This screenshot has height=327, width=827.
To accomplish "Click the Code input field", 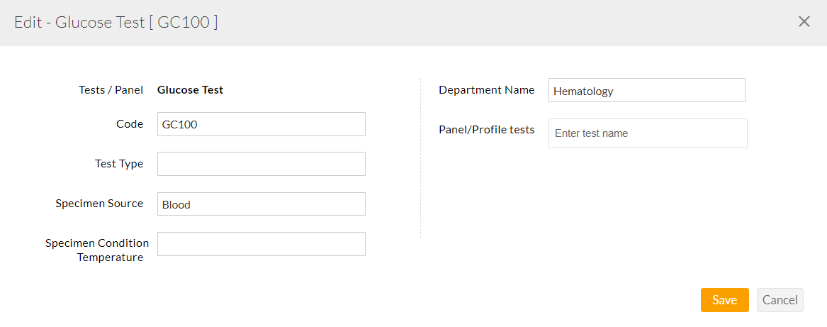I will 261,124.
